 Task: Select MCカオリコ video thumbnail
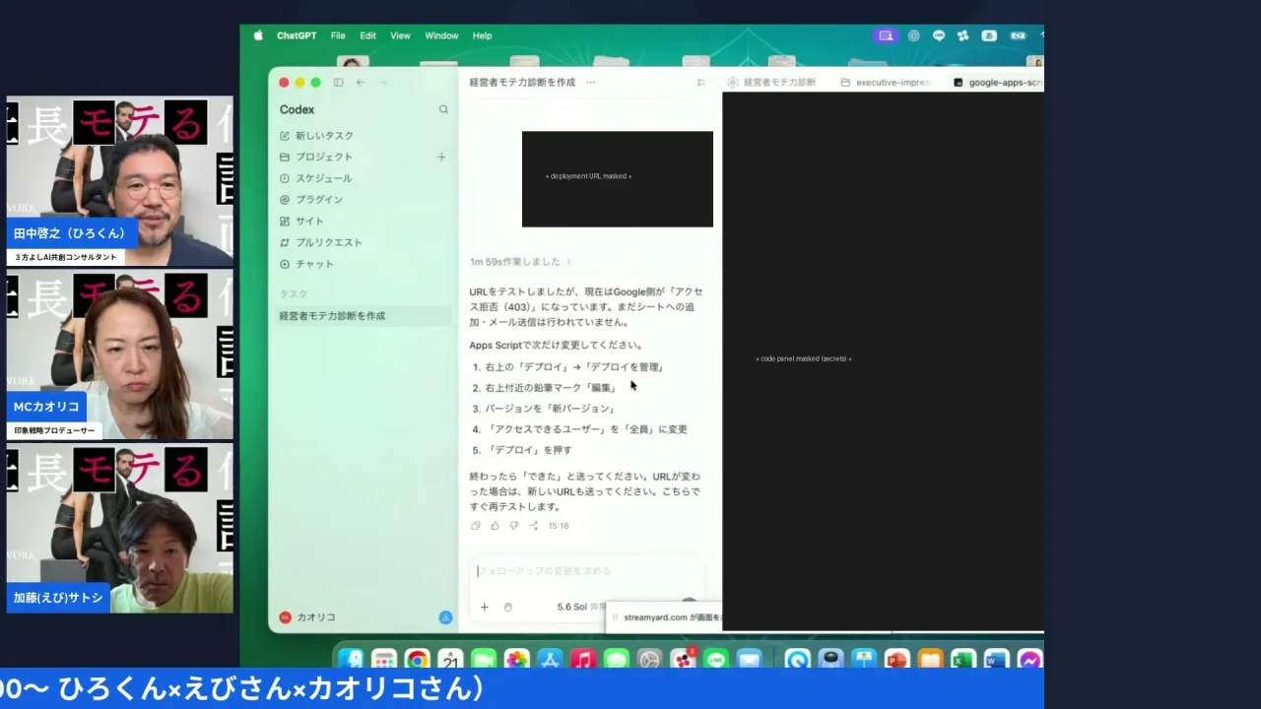click(x=120, y=354)
